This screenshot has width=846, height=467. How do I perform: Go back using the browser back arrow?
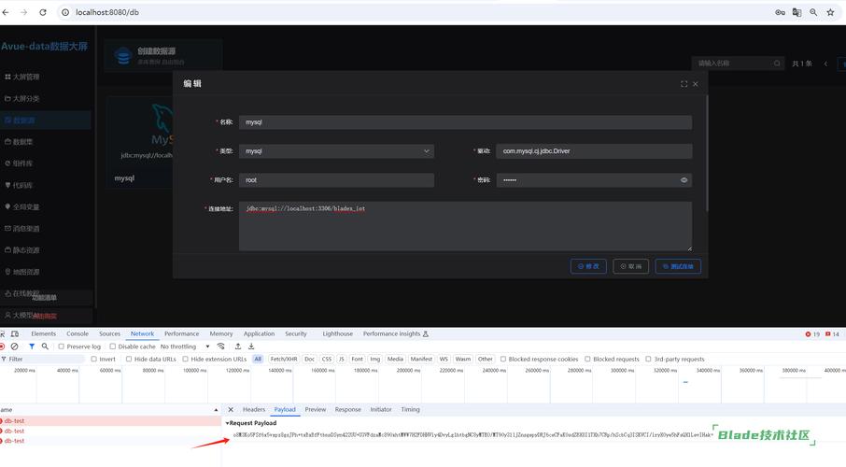[6, 12]
